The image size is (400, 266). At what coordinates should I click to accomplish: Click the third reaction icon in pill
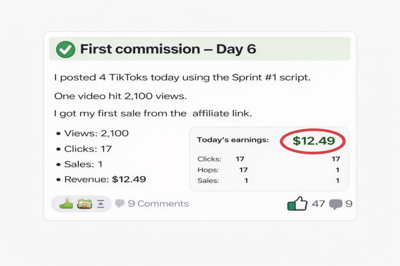point(101,203)
